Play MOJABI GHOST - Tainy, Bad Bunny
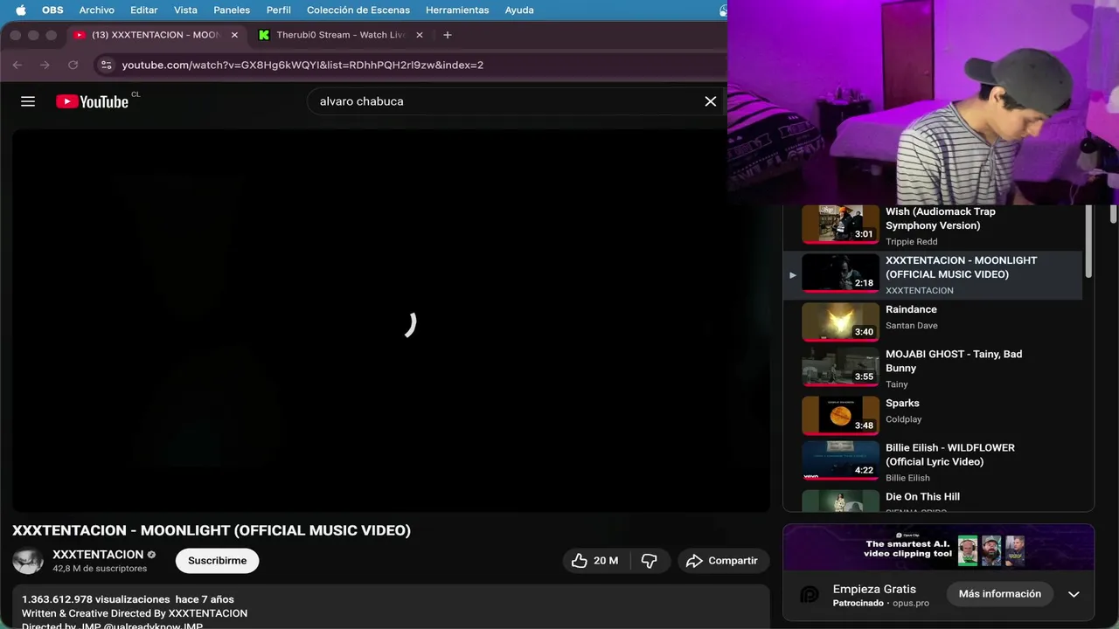This screenshot has width=1119, height=629. [x=934, y=368]
